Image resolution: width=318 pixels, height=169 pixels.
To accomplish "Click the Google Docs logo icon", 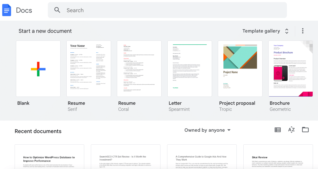I will pos(6,10).
